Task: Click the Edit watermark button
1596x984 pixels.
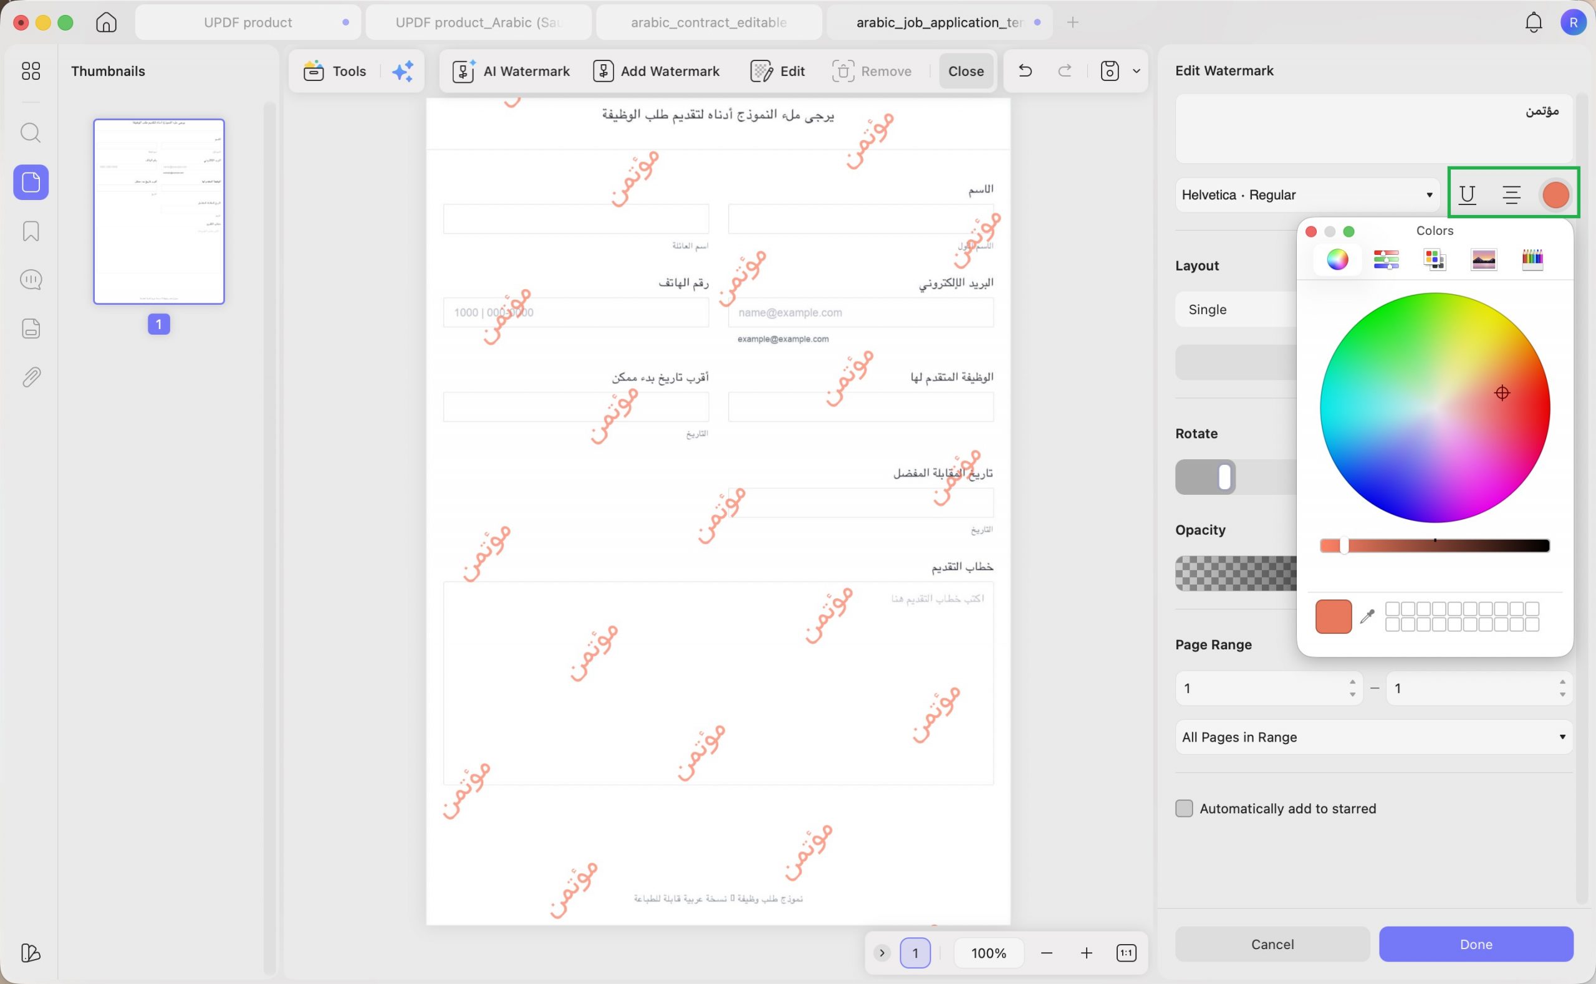Action: tap(778, 71)
